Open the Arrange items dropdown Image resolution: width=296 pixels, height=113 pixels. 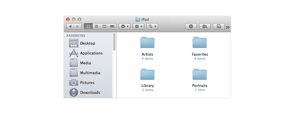[x=138, y=26]
